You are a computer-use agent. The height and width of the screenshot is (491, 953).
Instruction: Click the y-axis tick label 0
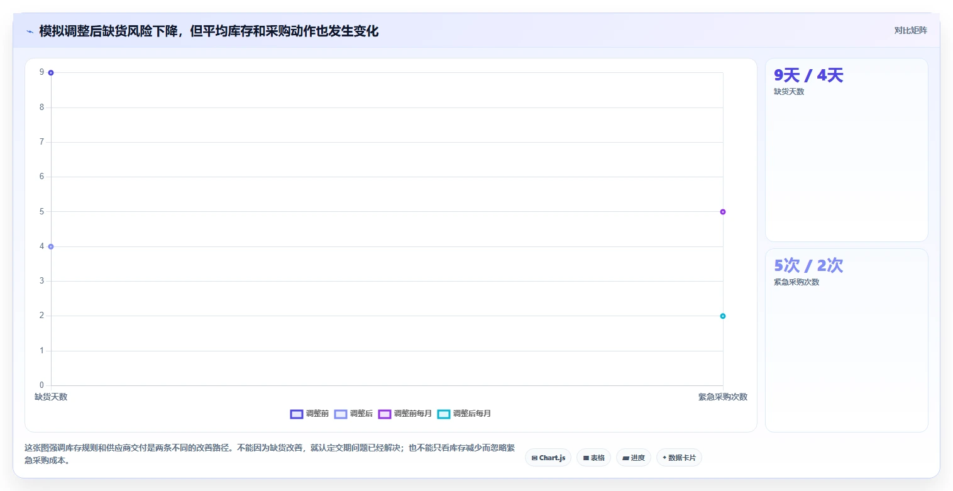pos(41,385)
